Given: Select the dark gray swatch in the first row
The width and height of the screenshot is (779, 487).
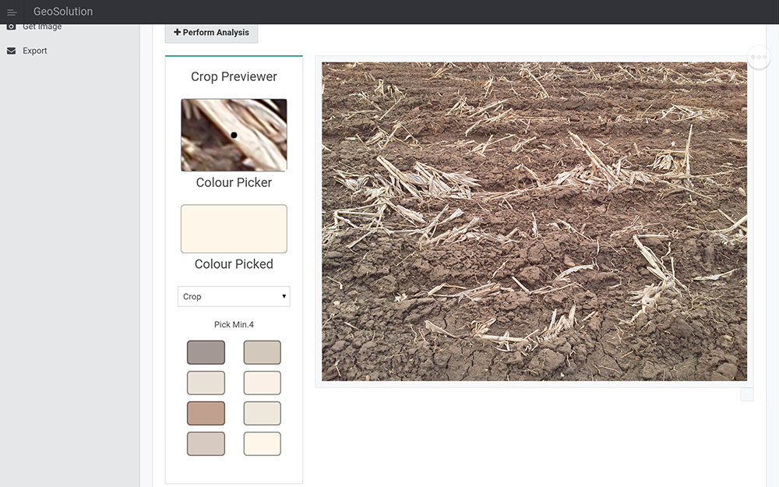Looking at the screenshot, I should coord(206,352).
